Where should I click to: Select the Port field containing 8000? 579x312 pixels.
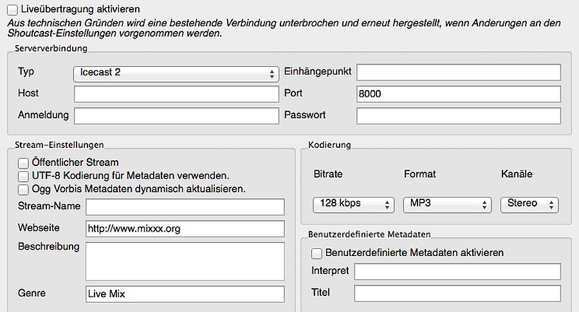click(x=458, y=94)
